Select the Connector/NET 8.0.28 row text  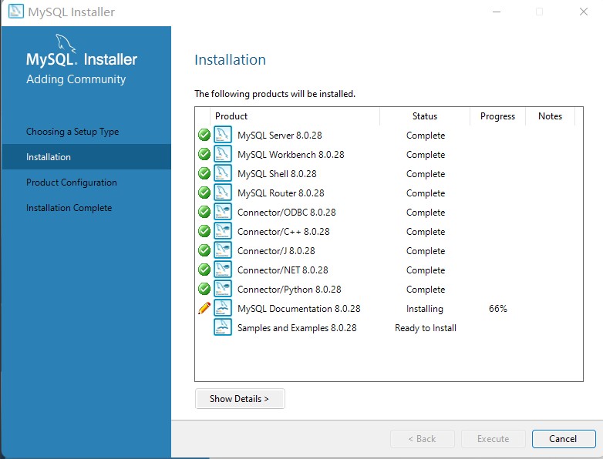pos(283,270)
